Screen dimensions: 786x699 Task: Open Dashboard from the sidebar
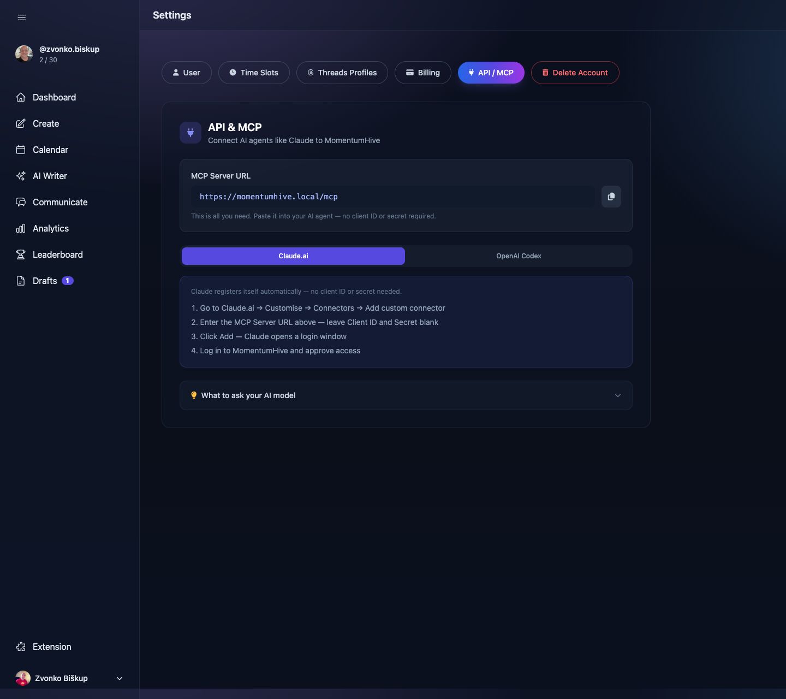coord(54,97)
